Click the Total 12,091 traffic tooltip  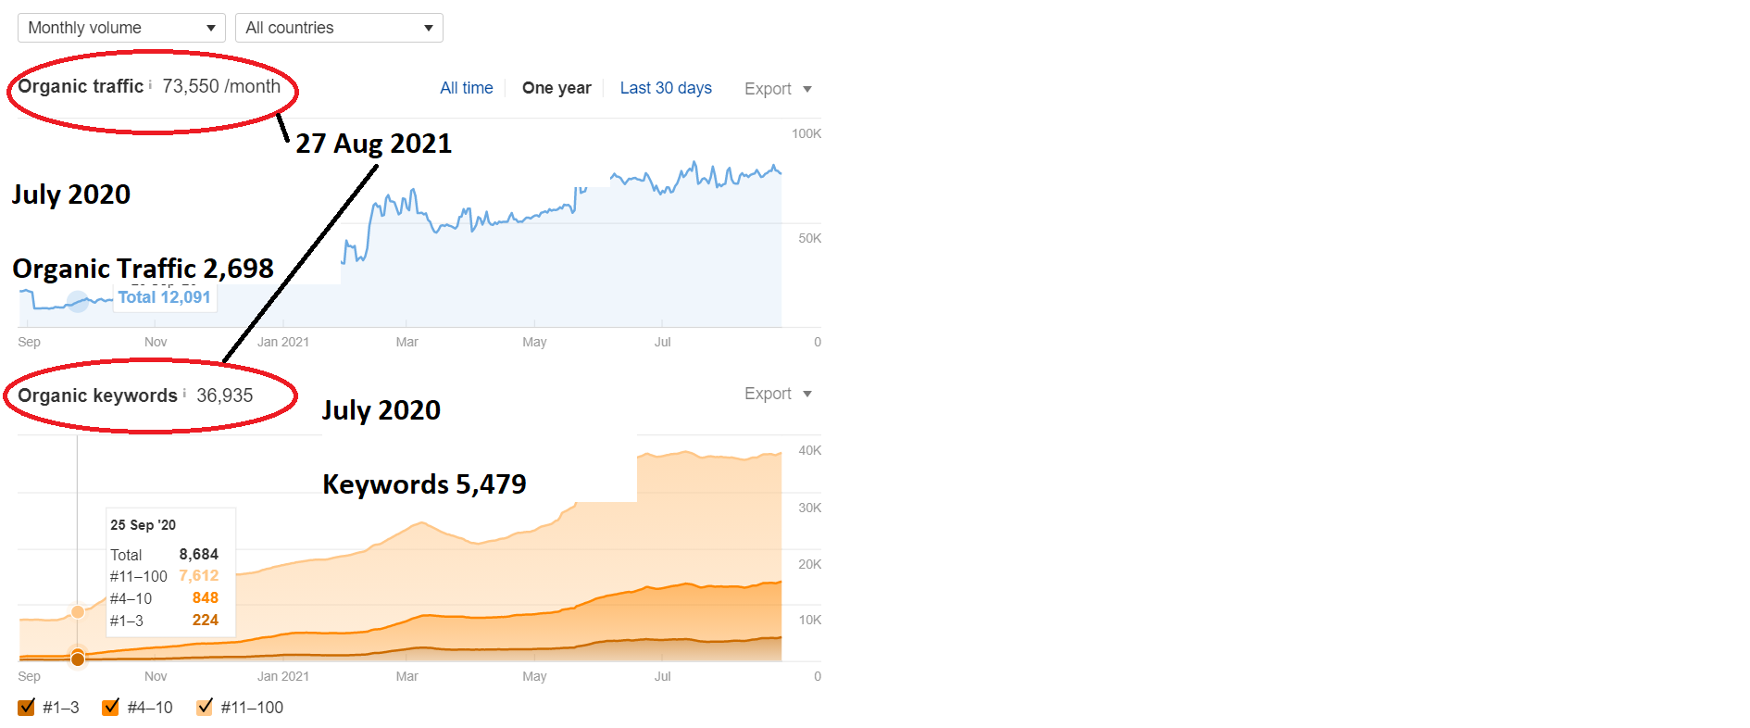click(165, 297)
